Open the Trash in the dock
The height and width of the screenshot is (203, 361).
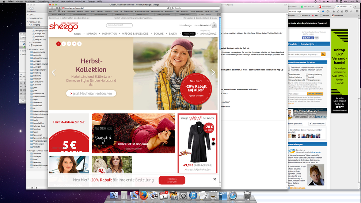[x=247, y=195]
